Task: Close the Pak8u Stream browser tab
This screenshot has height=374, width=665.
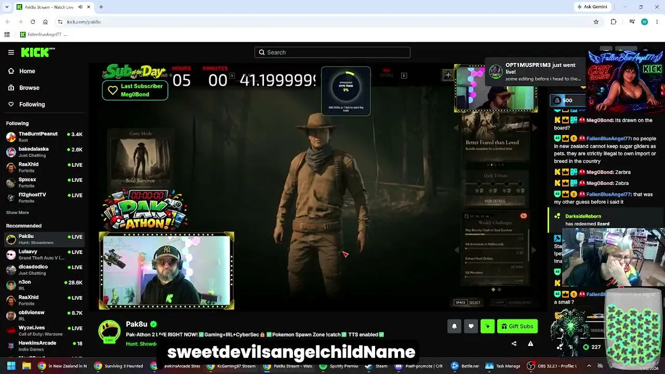Action: (x=89, y=7)
